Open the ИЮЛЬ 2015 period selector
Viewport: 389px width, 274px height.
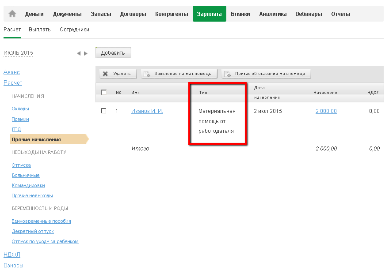click(18, 53)
